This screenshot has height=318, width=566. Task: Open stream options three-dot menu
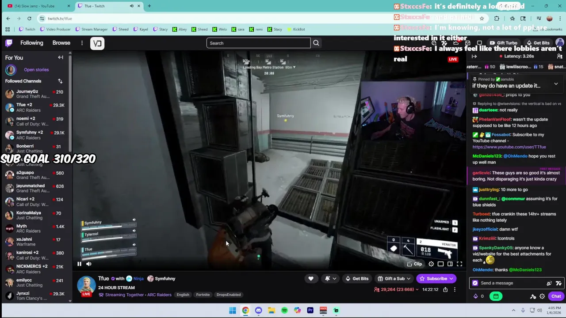[x=455, y=290]
